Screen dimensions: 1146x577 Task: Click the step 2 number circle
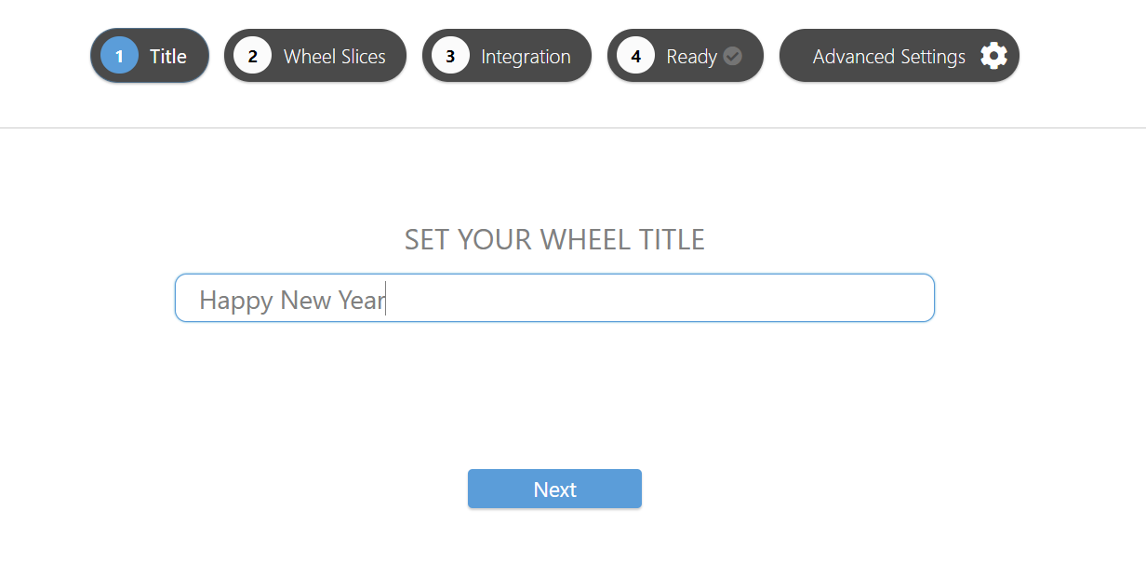click(252, 56)
